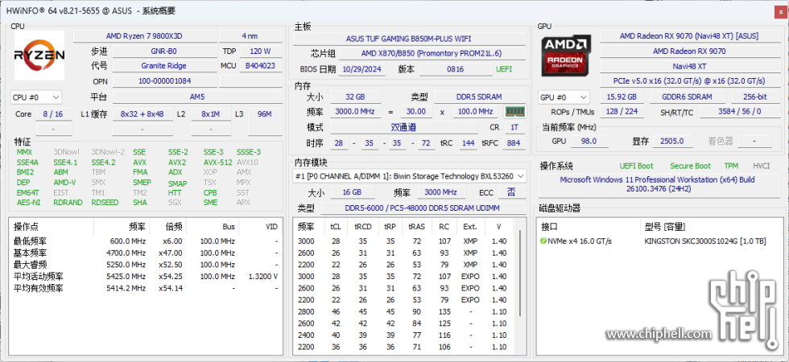
Task: Click the 8x1M L2 cache value
Action: coord(211,114)
